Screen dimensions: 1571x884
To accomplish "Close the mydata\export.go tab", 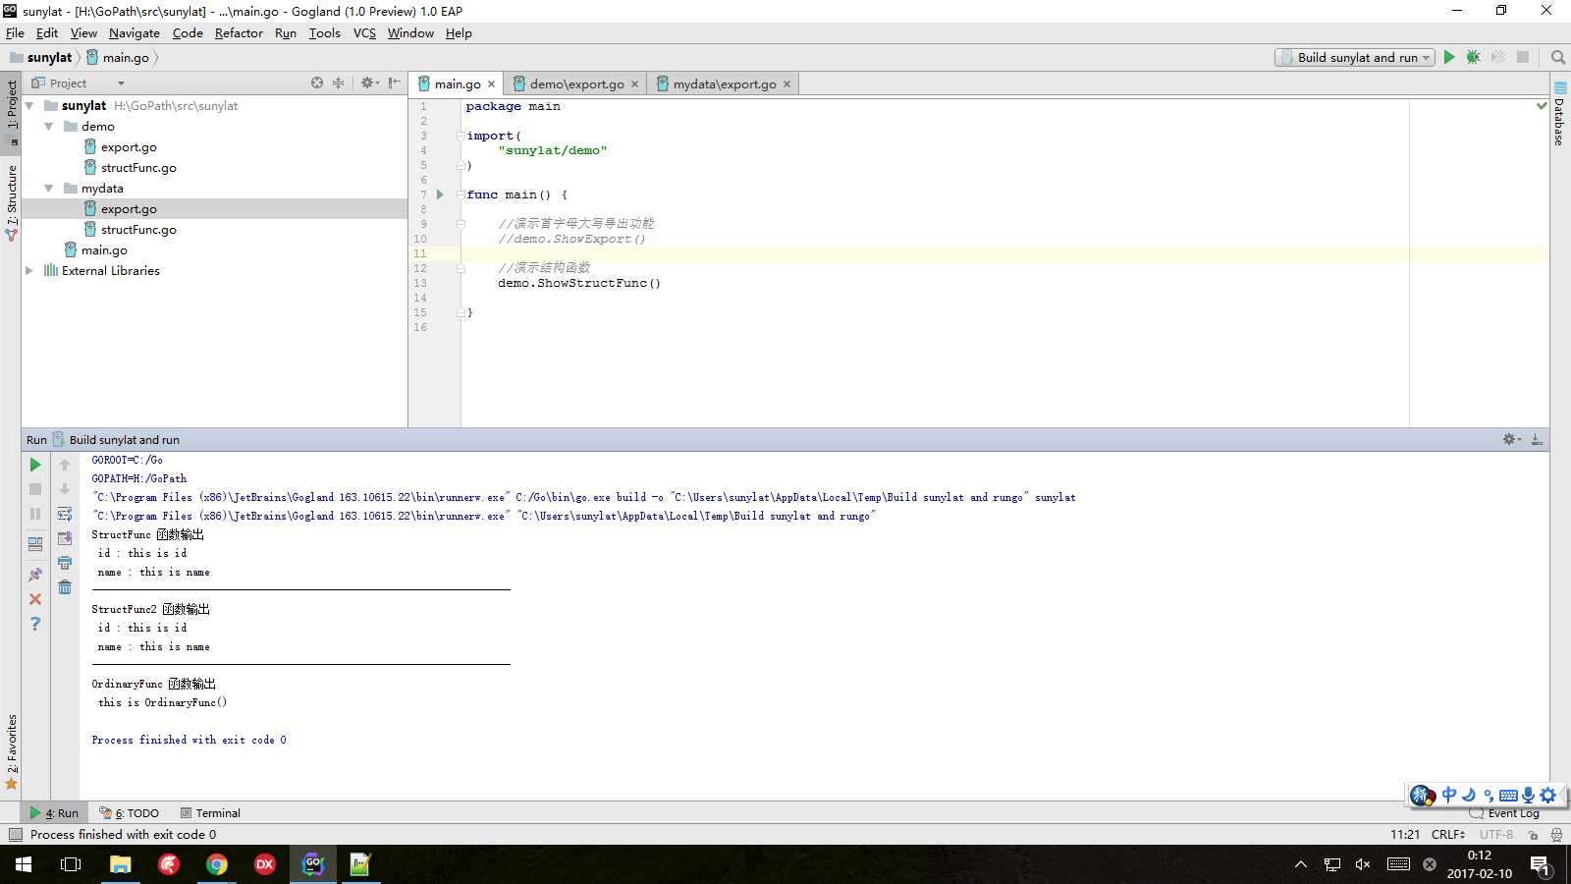I will click(x=786, y=84).
